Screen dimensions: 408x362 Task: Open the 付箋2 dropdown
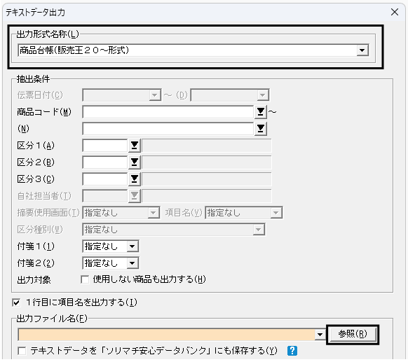click(132, 263)
